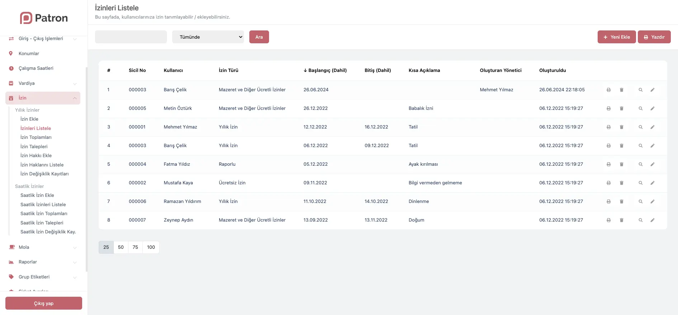Click the search text input field

pyautogui.click(x=131, y=37)
